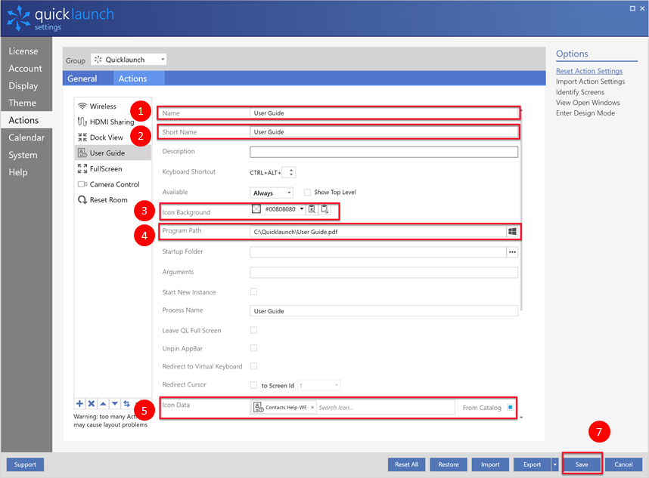Click the add action plus icon
The width and height of the screenshot is (649, 478).
click(79, 404)
